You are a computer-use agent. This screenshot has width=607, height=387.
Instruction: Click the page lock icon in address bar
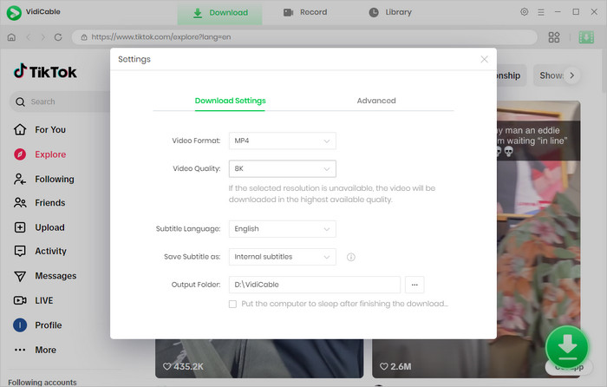[84, 37]
